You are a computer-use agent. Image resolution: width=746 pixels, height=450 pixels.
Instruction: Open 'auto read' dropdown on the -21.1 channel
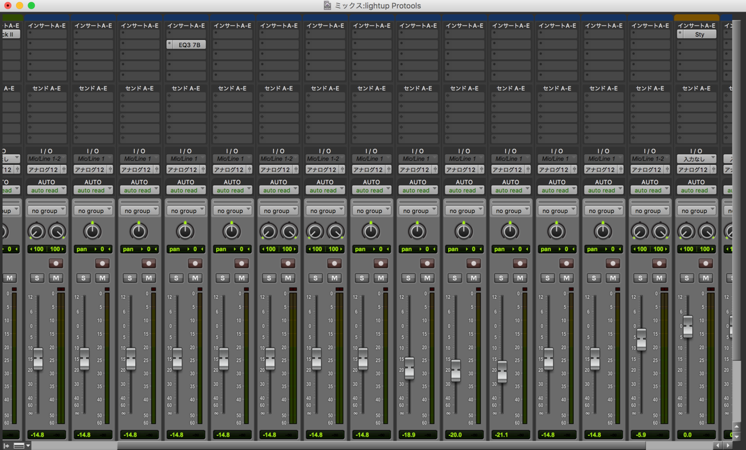[510, 190]
